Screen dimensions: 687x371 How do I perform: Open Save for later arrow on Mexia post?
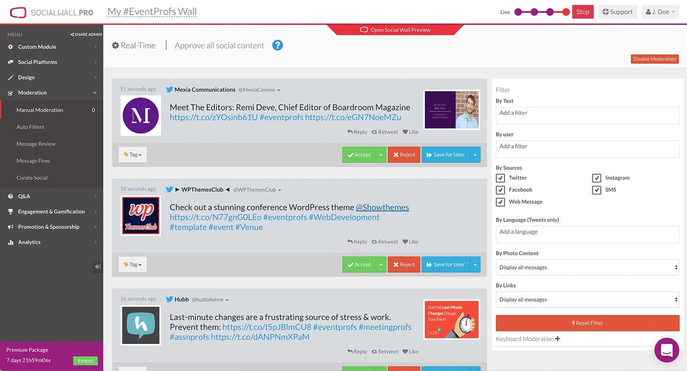click(x=475, y=155)
